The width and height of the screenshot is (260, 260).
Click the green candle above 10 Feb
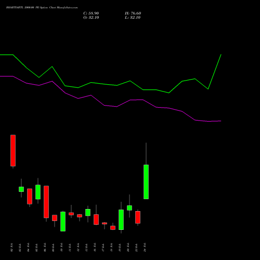coord(63,222)
